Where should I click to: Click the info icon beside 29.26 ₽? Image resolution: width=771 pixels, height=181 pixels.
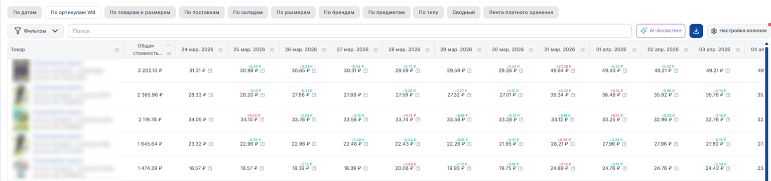point(521,70)
